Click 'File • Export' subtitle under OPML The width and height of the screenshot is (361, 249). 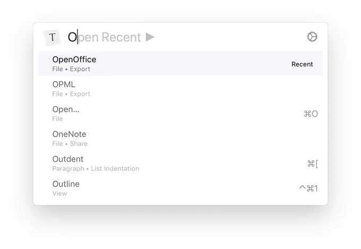(71, 94)
